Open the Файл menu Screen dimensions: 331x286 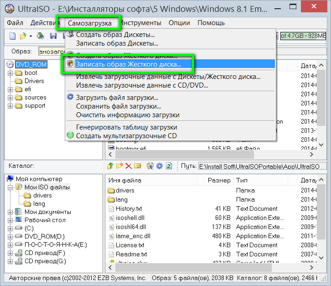point(15,23)
